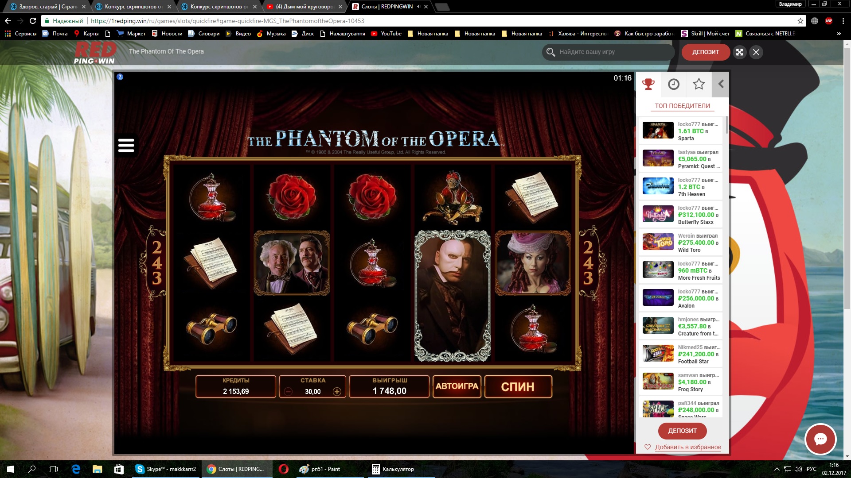The image size is (851, 478).
Task: Open the Skrill | Мой счет bookmark
Action: (705, 34)
